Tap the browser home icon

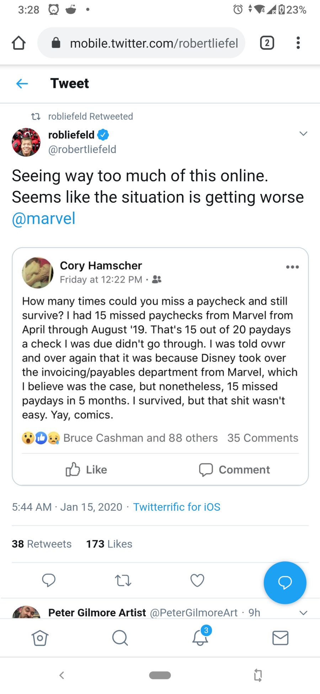[18, 43]
